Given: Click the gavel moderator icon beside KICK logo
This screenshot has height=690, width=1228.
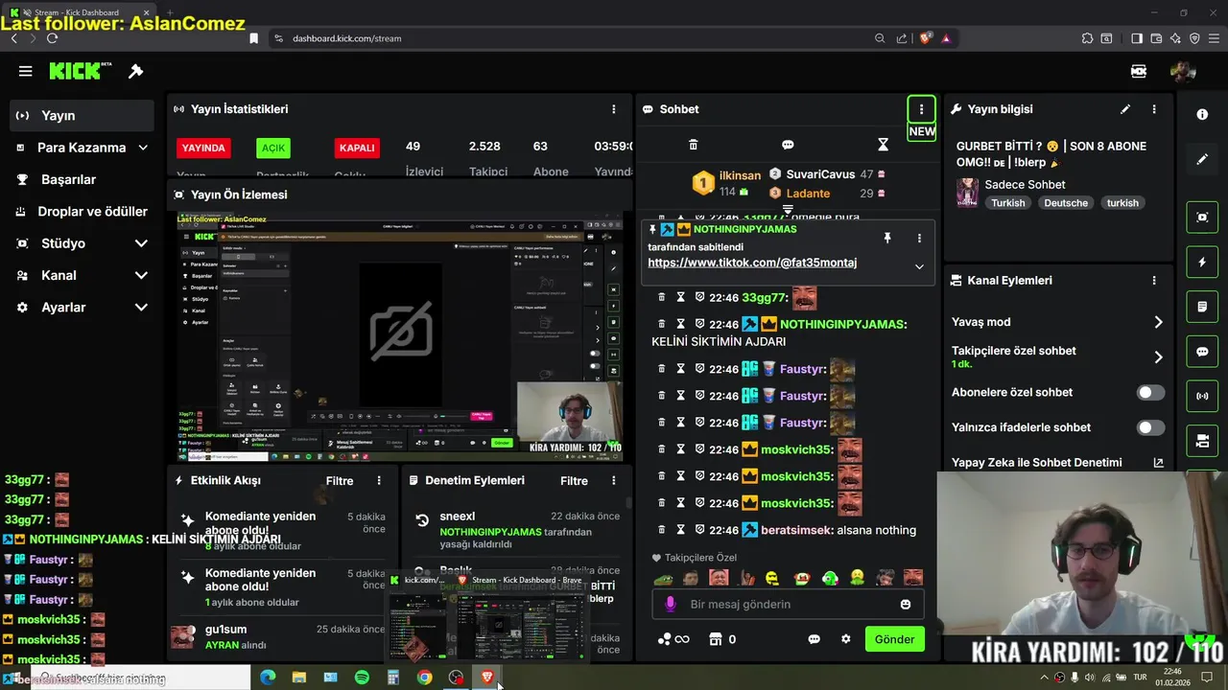Looking at the screenshot, I should (x=135, y=71).
